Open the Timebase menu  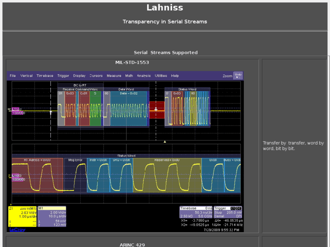(x=45, y=76)
